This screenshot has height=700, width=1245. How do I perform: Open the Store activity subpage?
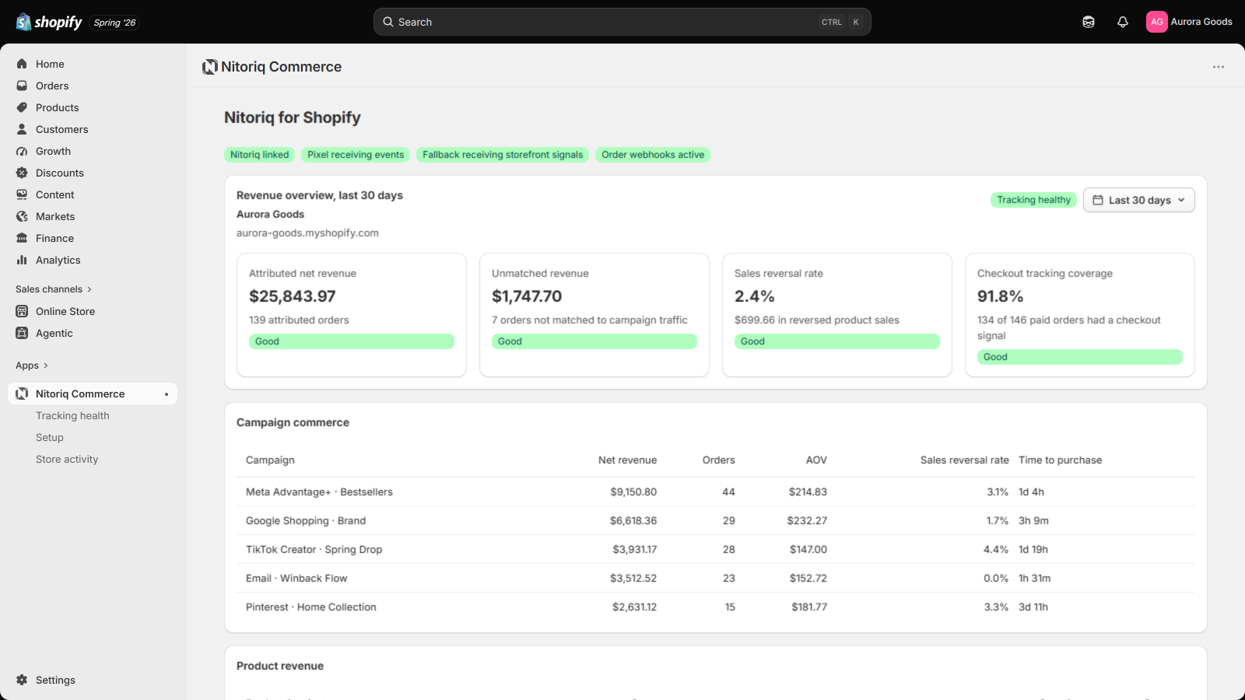coord(67,460)
